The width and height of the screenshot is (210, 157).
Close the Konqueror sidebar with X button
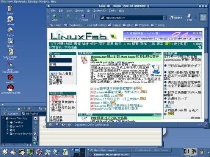coord(36,118)
